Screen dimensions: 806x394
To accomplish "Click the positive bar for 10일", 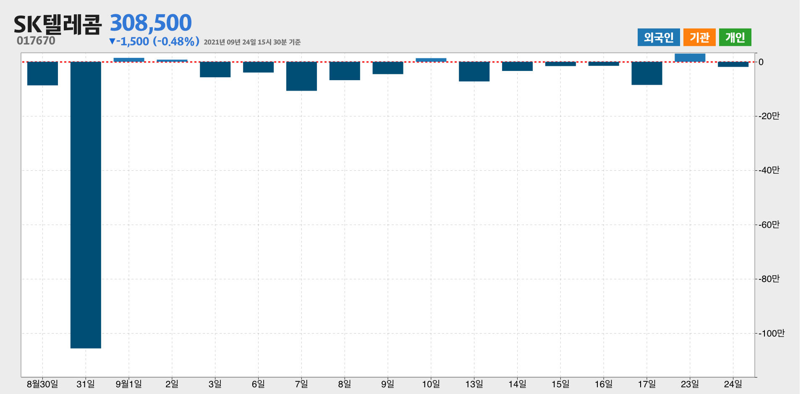I will coord(431,60).
